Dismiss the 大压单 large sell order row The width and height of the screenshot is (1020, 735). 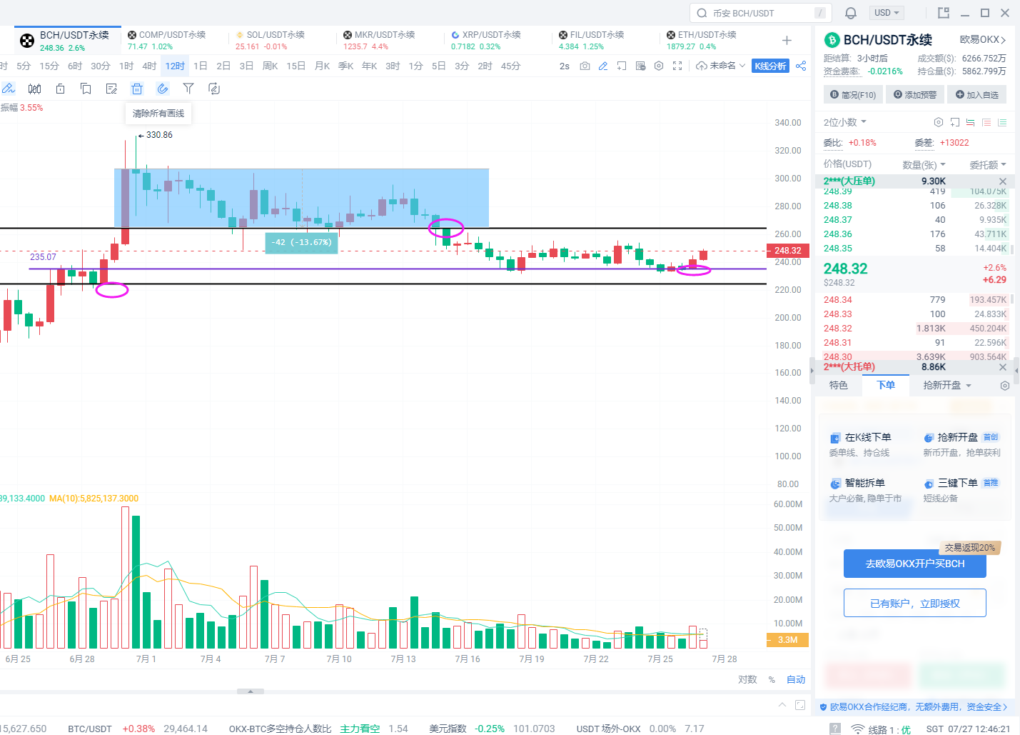coord(1003,181)
